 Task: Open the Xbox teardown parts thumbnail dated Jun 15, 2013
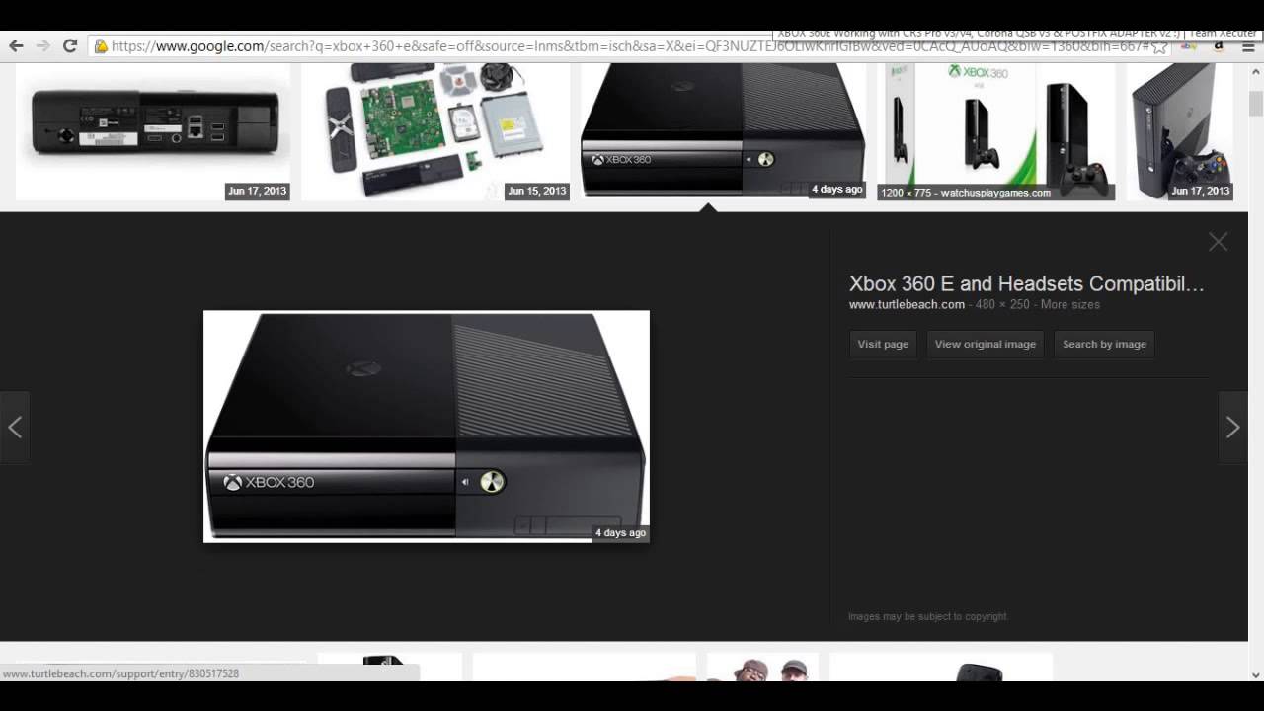click(x=435, y=131)
